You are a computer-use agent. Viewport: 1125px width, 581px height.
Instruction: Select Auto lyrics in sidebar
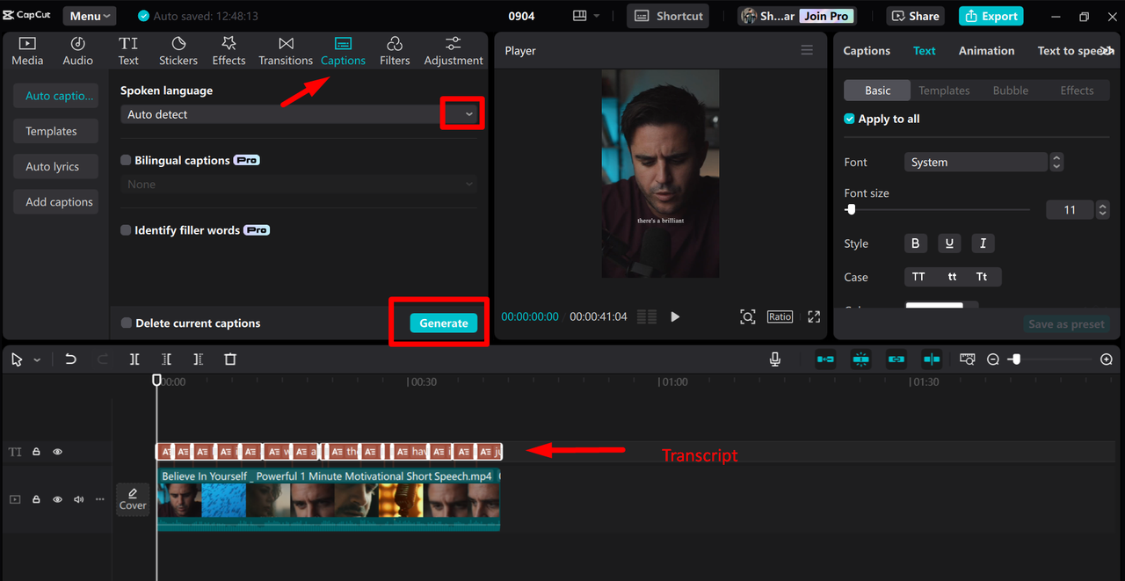55,166
